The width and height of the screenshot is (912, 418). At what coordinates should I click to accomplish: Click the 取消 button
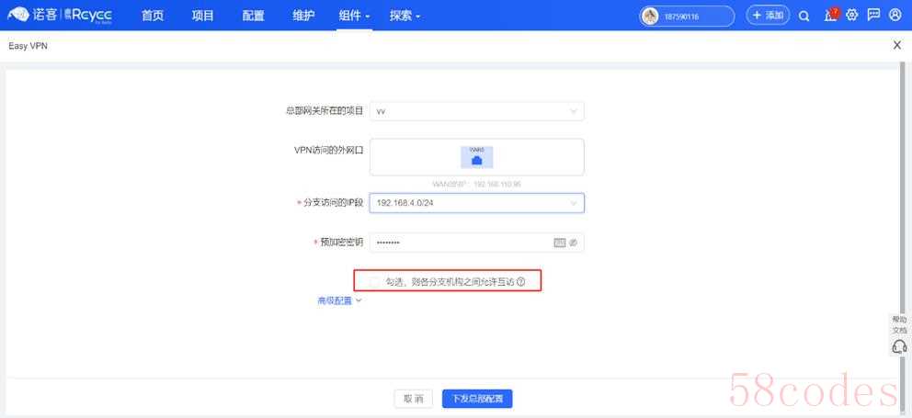[x=414, y=399]
